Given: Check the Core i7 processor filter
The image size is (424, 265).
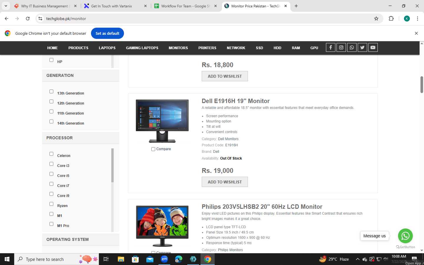Looking at the screenshot, I should pyautogui.click(x=51, y=184).
